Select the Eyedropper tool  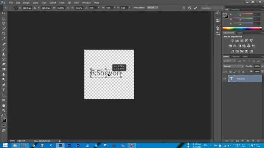4,39
